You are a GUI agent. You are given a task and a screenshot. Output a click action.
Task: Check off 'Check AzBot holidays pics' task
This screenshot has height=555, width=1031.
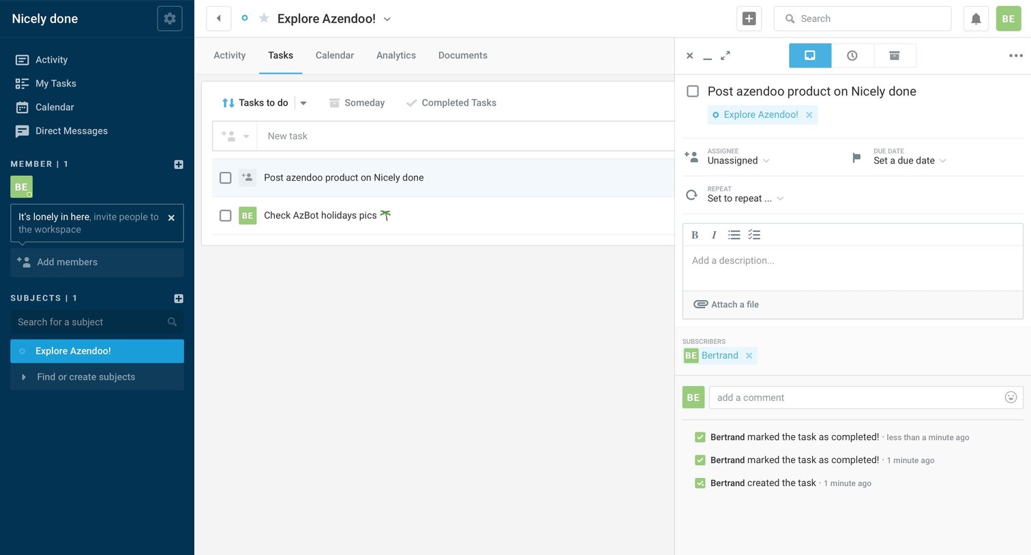point(226,215)
